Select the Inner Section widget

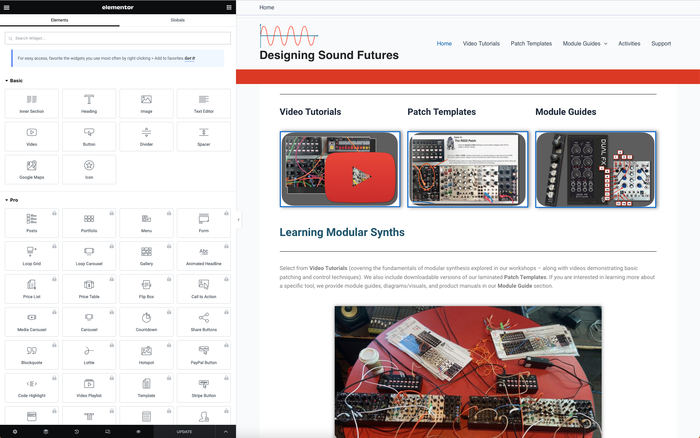32,103
